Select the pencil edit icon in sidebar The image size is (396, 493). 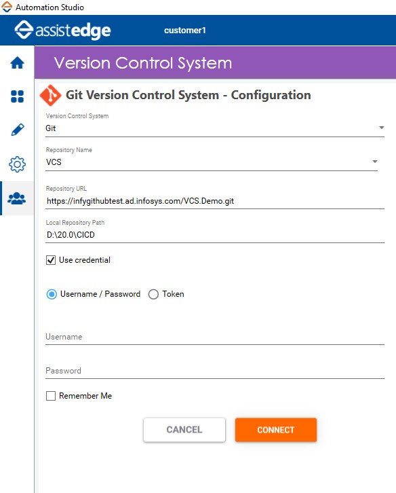click(x=17, y=130)
